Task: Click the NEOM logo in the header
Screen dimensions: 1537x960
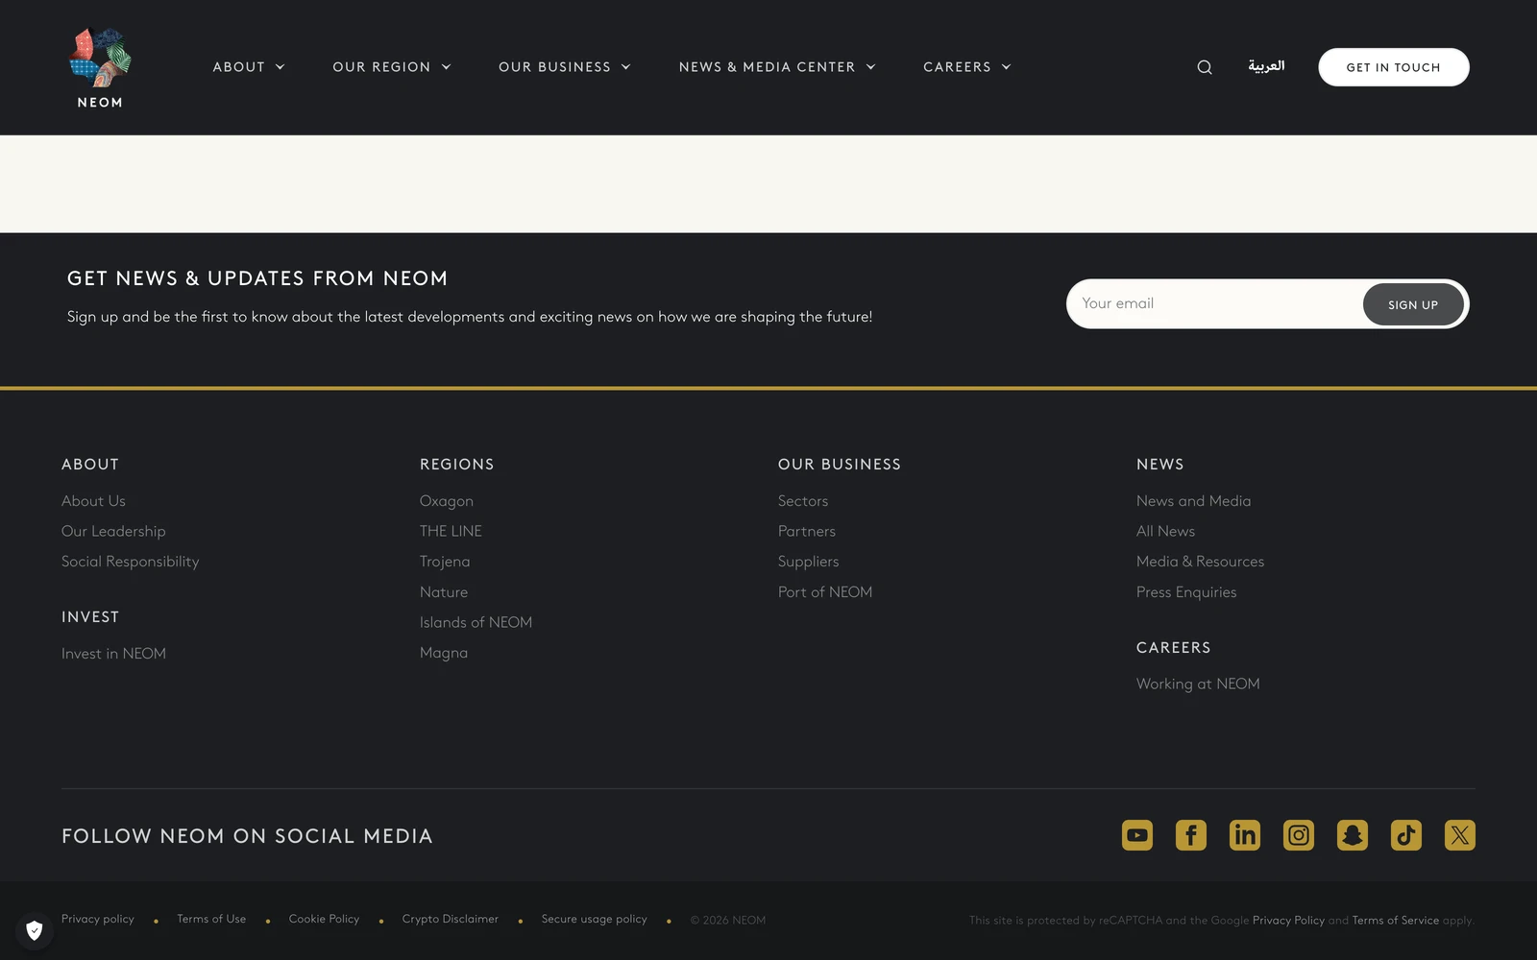Action: tap(100, 67)
